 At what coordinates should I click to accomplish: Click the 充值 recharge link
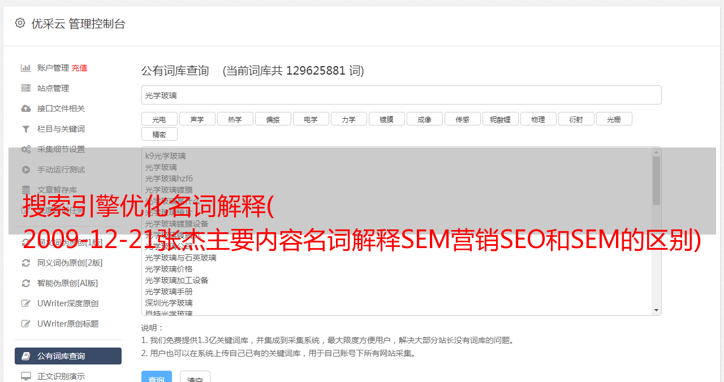pos(79,68)
